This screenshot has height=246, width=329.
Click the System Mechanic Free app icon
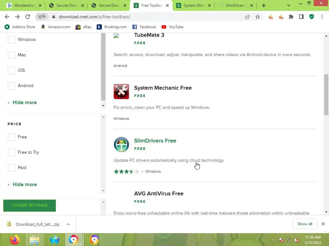pos(121,91)
